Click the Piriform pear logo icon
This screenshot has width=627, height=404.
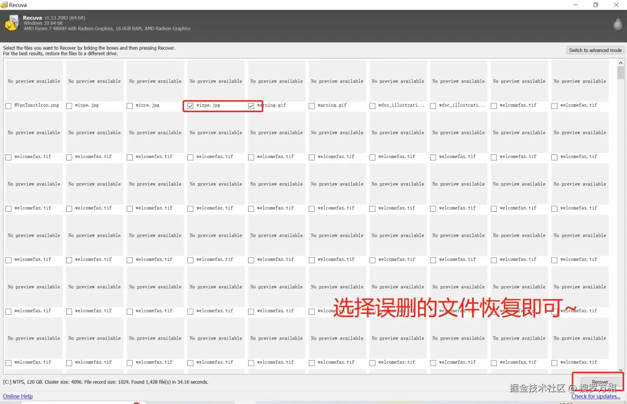pyautogui.click(x=617, y=23)
